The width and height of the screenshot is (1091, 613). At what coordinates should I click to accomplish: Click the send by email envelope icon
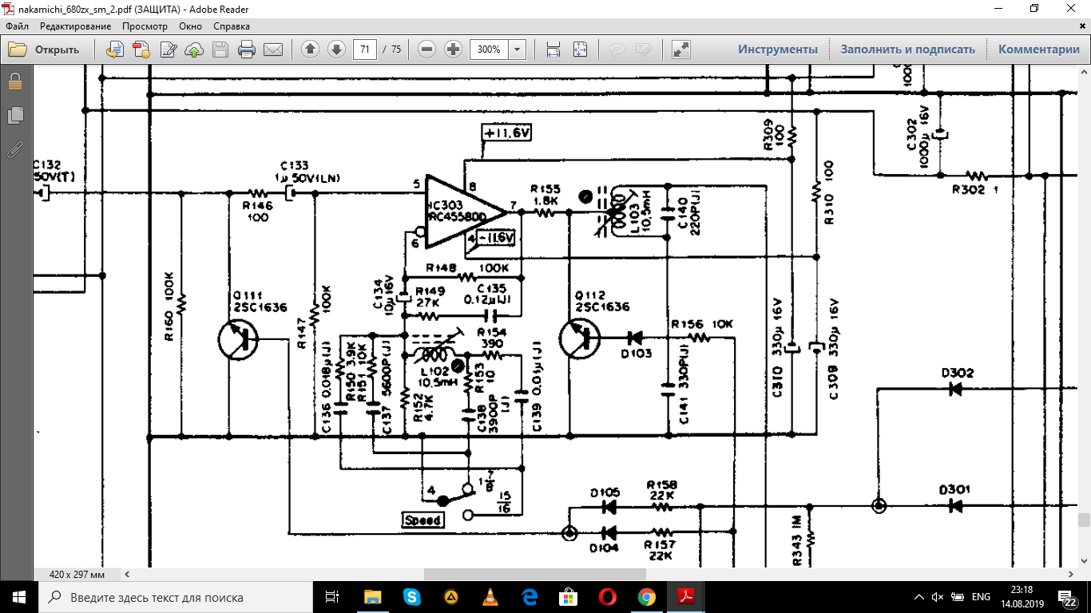coord(273,49)
